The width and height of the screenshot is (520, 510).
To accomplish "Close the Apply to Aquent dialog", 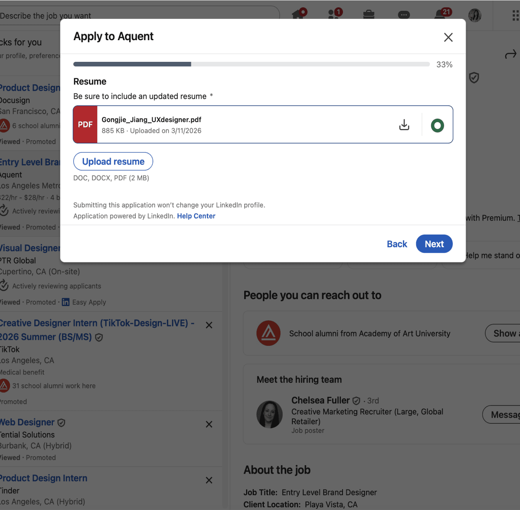I will coord(448,37).
